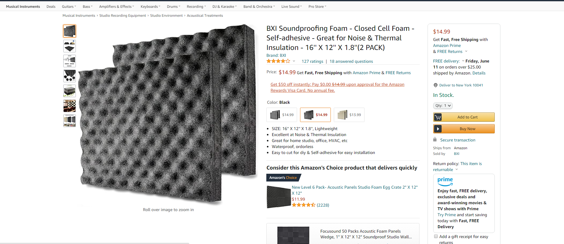
Task: Enable the gift receipt checkbox
Action: [x=436, y=237]
